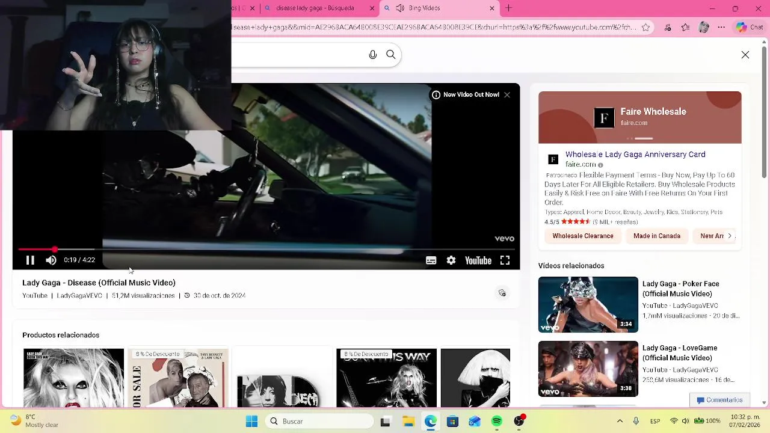The height and width of the screenshot is (433, 770).
Task: Open Outlook mail taskbar icon
Action: click(475, 422)
